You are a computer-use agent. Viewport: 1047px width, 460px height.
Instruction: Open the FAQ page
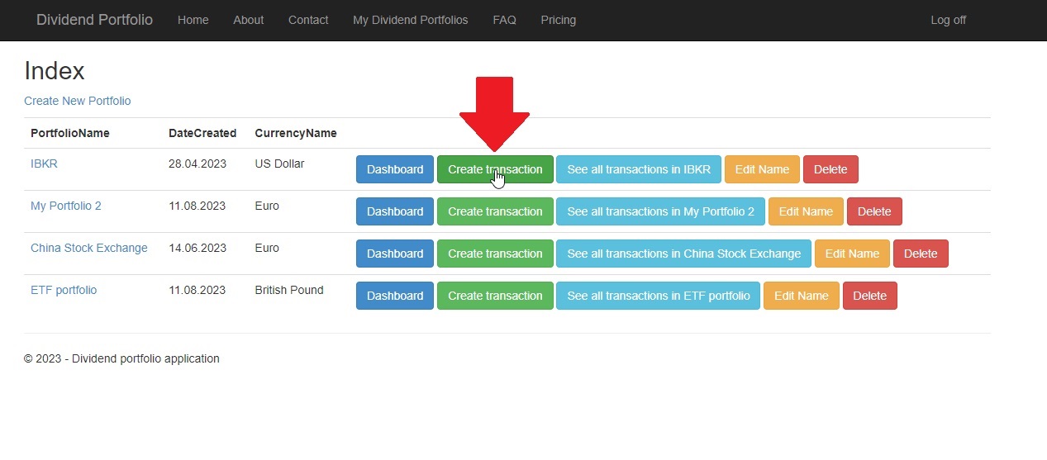coord(504,20)
